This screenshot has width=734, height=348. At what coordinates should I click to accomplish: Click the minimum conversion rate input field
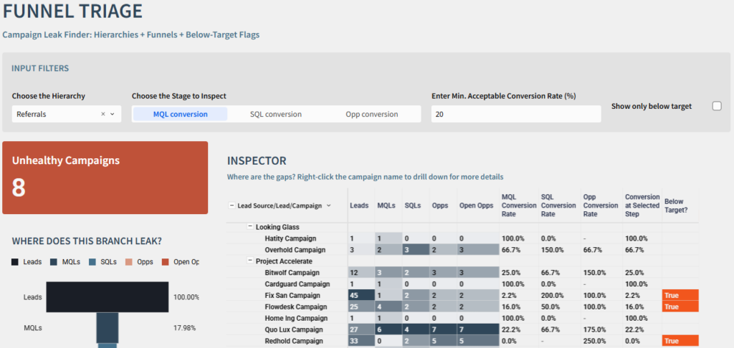point(515,114)
